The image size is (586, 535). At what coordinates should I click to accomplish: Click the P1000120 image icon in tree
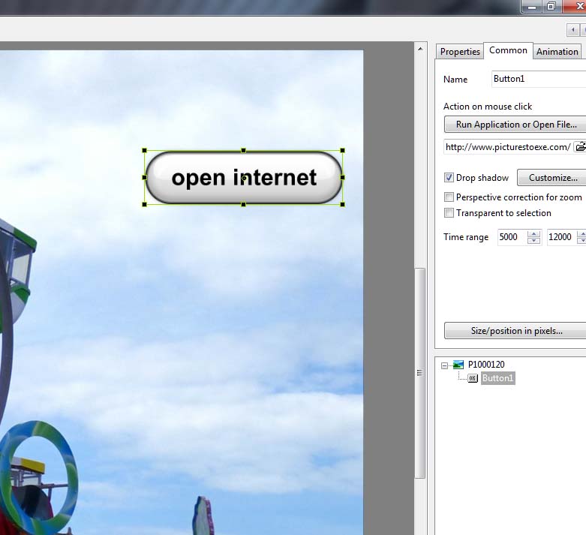pos(458,365)
